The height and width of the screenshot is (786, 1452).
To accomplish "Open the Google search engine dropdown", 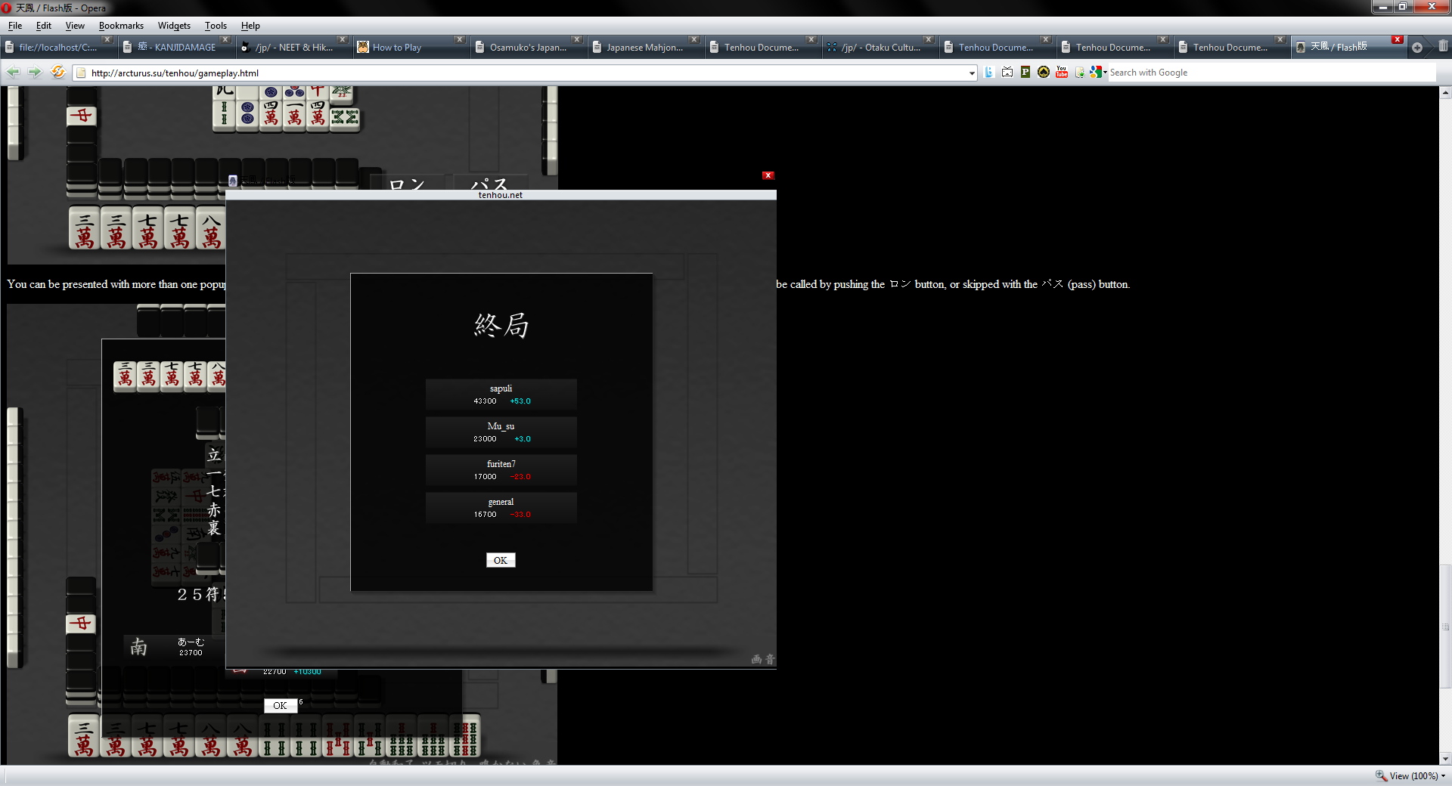I will (x=1098, y=73).
